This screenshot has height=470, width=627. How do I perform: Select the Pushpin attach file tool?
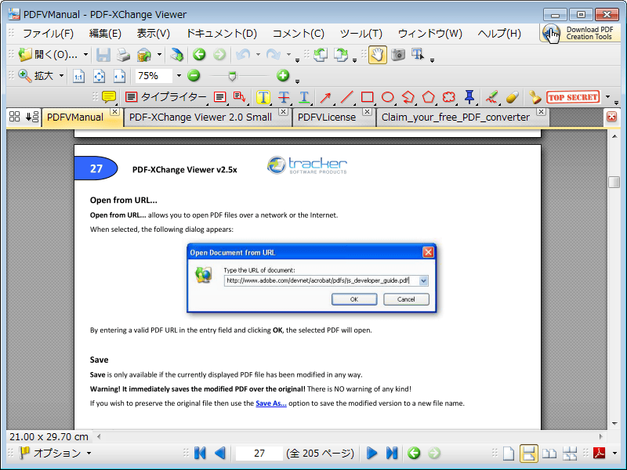(x=469, y=97)
